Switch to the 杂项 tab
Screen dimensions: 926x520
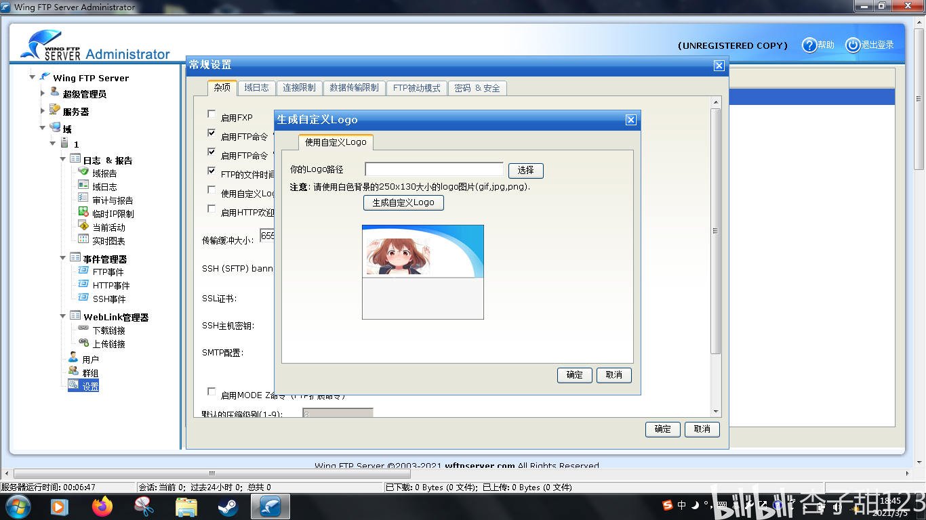[222, 88]
